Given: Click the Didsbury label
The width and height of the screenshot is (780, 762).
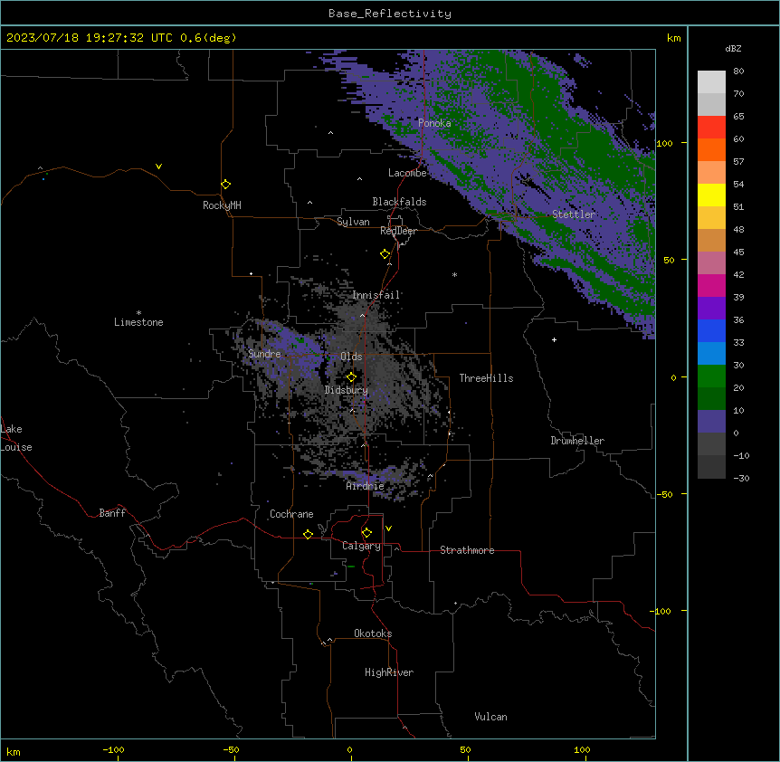Looking at the screenshot, I should point(347,390).
